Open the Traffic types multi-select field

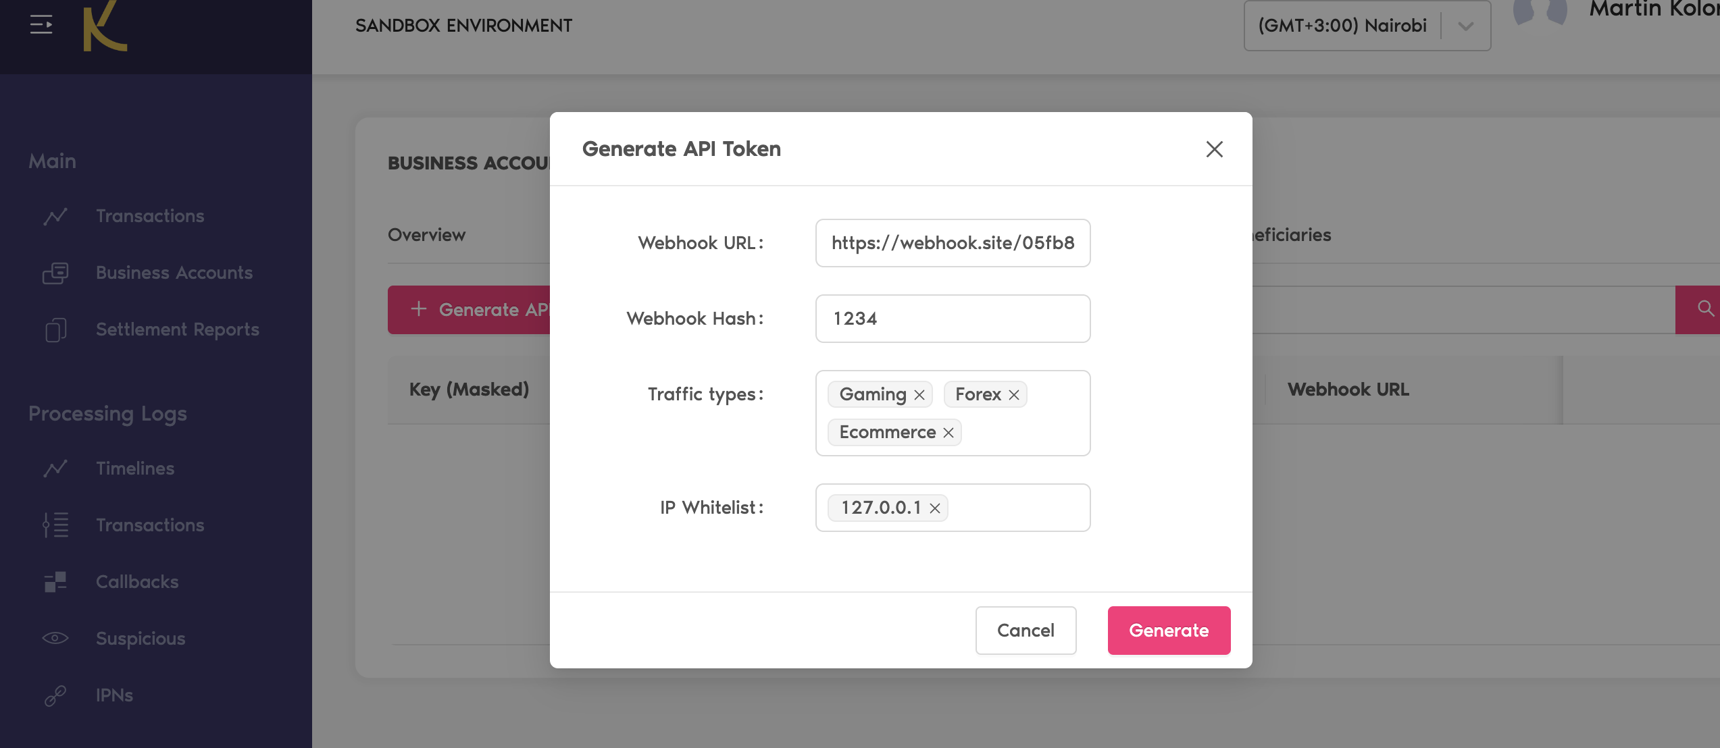click(x=1020, y=432)
